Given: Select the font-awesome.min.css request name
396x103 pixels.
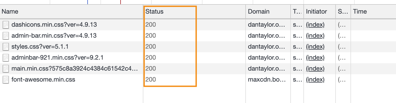Looking at the screenshot, I should coord(43,79).
